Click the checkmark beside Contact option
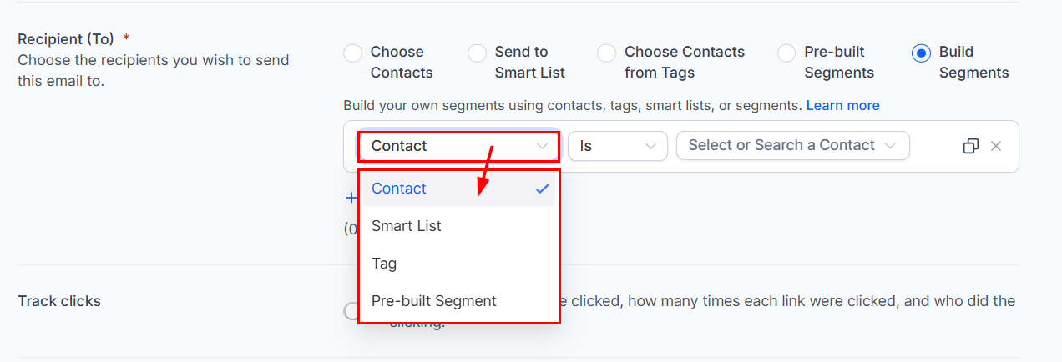 542,189
